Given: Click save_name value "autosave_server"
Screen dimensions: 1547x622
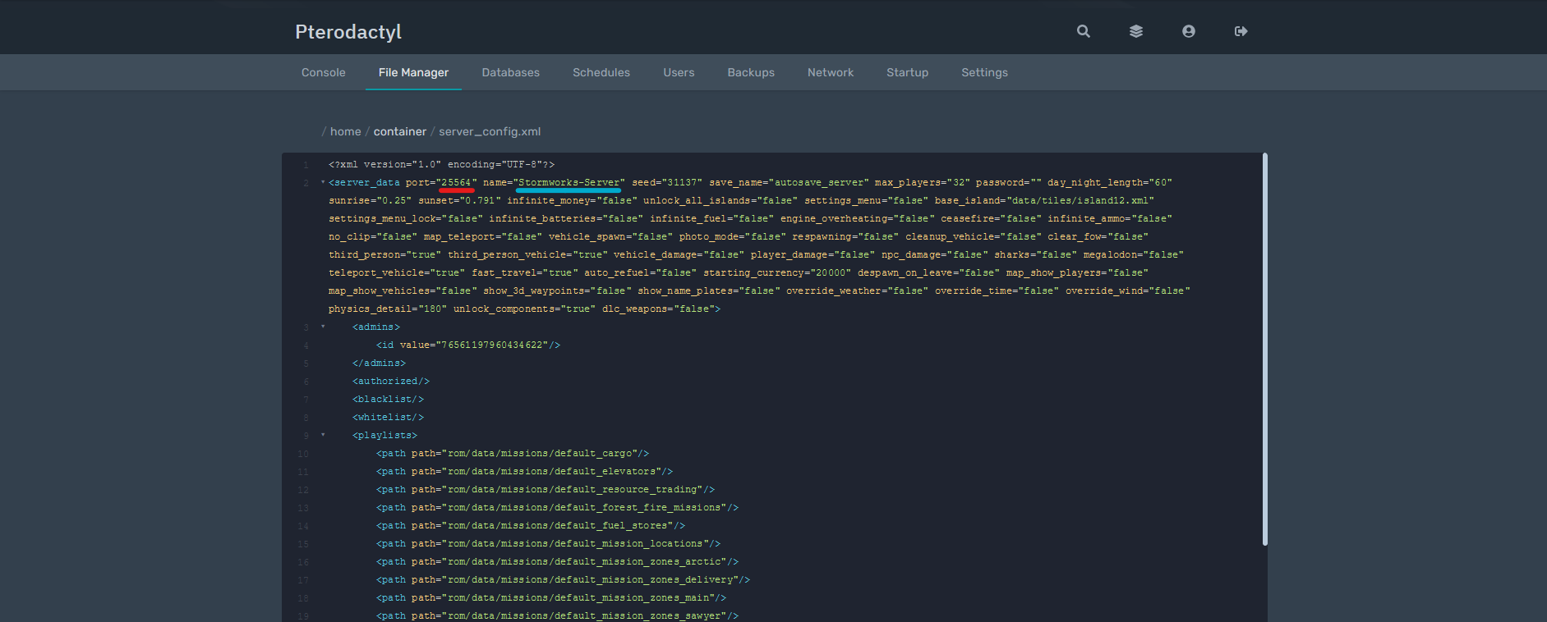Looking at the screenshot, I should pos(818,182).
